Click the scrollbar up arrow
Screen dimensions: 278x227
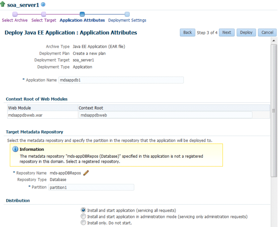(x=274, y=41)
